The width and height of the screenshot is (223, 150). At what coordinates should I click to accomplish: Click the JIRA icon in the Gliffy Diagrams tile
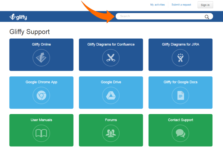[x=180, y=58]
